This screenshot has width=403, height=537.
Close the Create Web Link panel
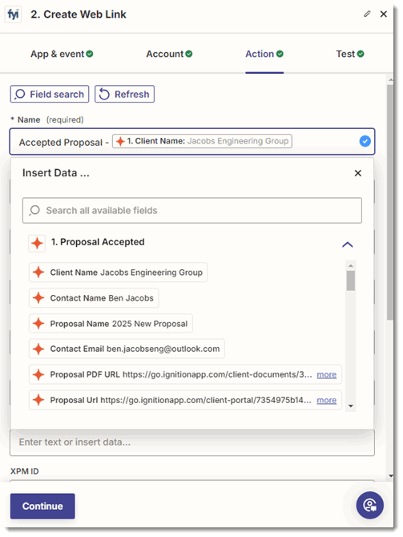[x=384, y=14]
